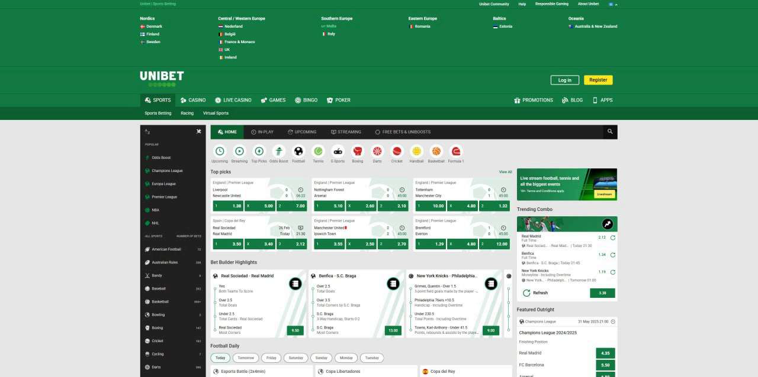Bet on Liverpool to win at 1.38
758x377 pixels.
tap(228, 206)
